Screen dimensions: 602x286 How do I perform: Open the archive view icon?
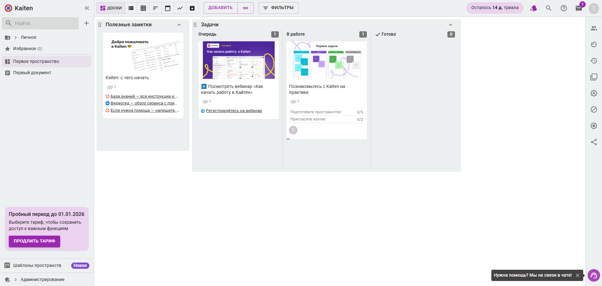click(x=192, y=8)
